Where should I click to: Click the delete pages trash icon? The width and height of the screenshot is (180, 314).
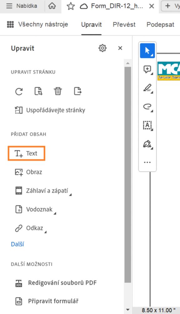tap(57, 91)
